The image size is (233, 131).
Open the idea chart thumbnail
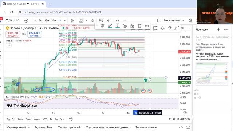[x=212, y=74]
